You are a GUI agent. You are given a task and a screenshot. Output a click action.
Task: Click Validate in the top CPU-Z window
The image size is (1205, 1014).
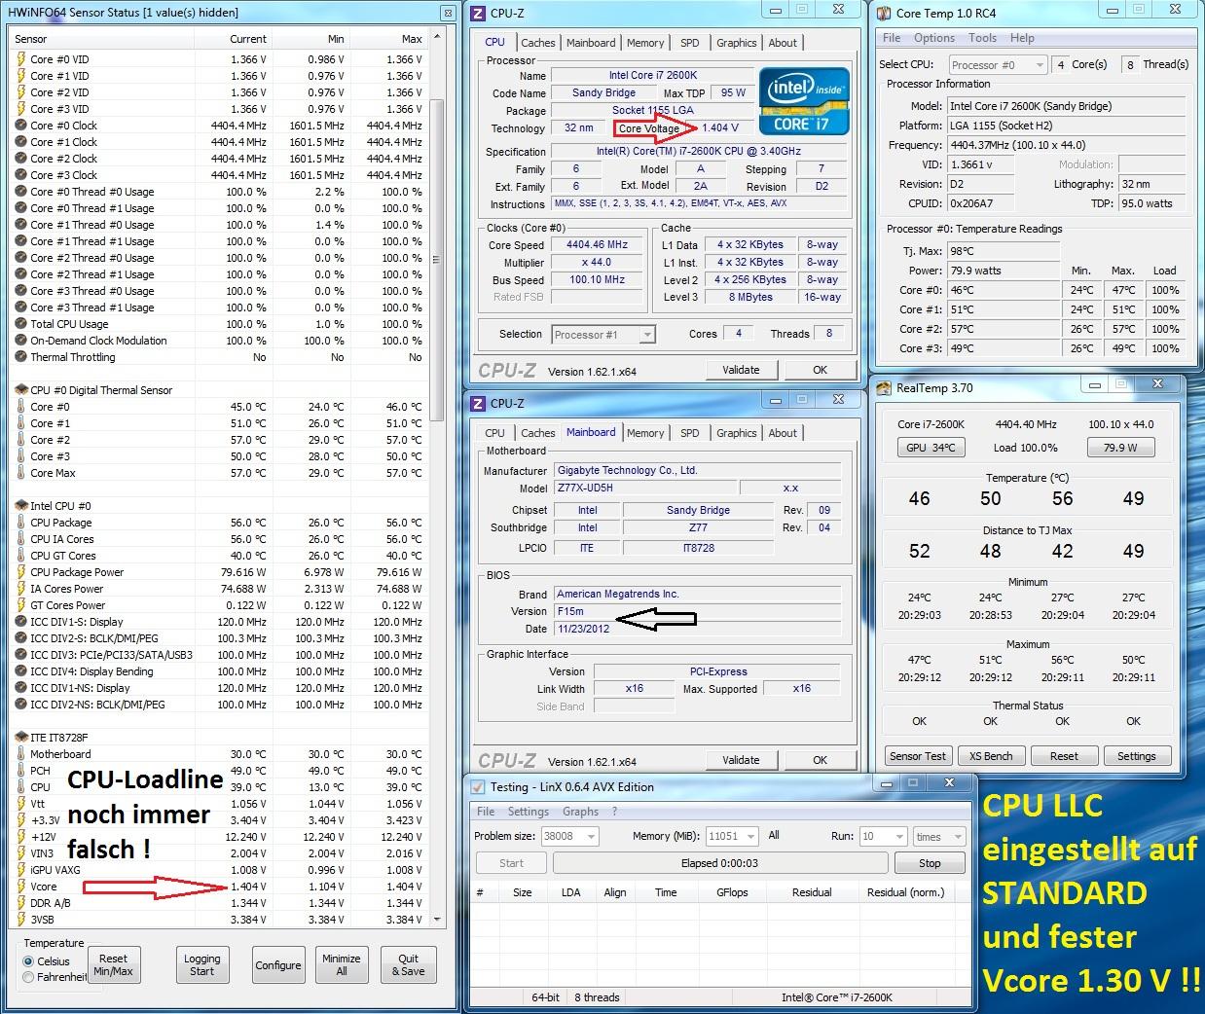pos(741,370)
